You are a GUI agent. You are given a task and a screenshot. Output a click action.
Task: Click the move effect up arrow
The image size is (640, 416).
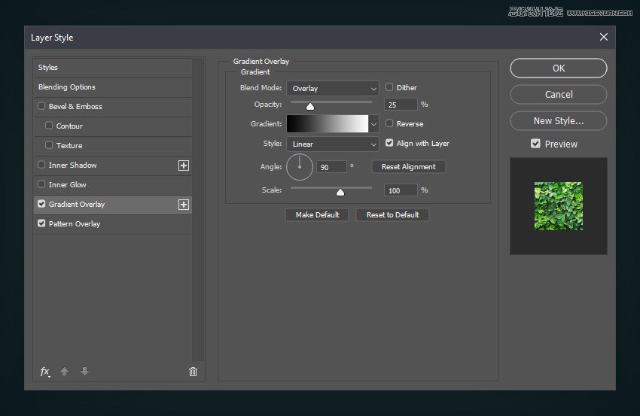click(x=65, y=372)
